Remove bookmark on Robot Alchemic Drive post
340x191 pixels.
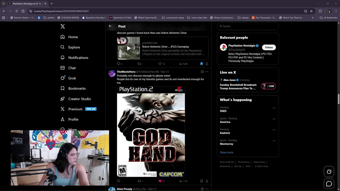(x=202, y=64)
